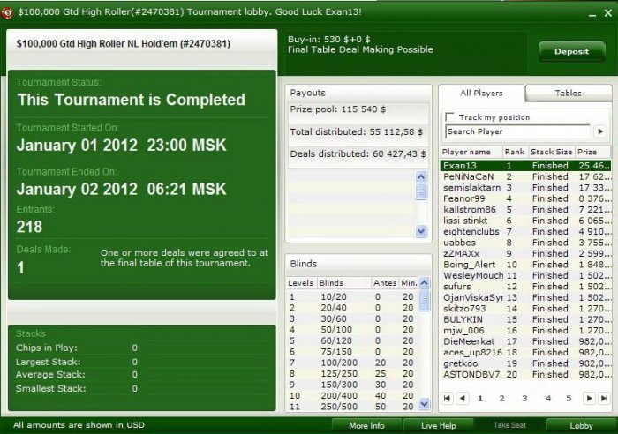618x434 pixels.
Task: Go to next page of player list
Action: point(589,398)
